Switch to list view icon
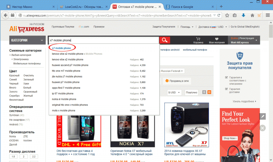 click(x=204, y=92)
